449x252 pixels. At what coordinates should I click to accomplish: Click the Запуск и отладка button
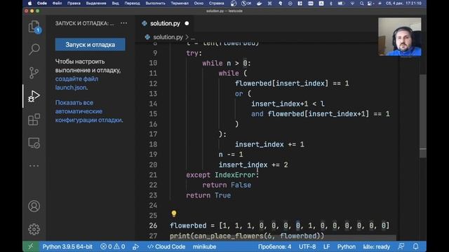[91, 45]
